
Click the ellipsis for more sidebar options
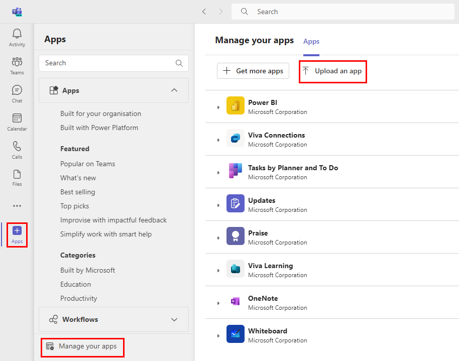pos(17,205)
